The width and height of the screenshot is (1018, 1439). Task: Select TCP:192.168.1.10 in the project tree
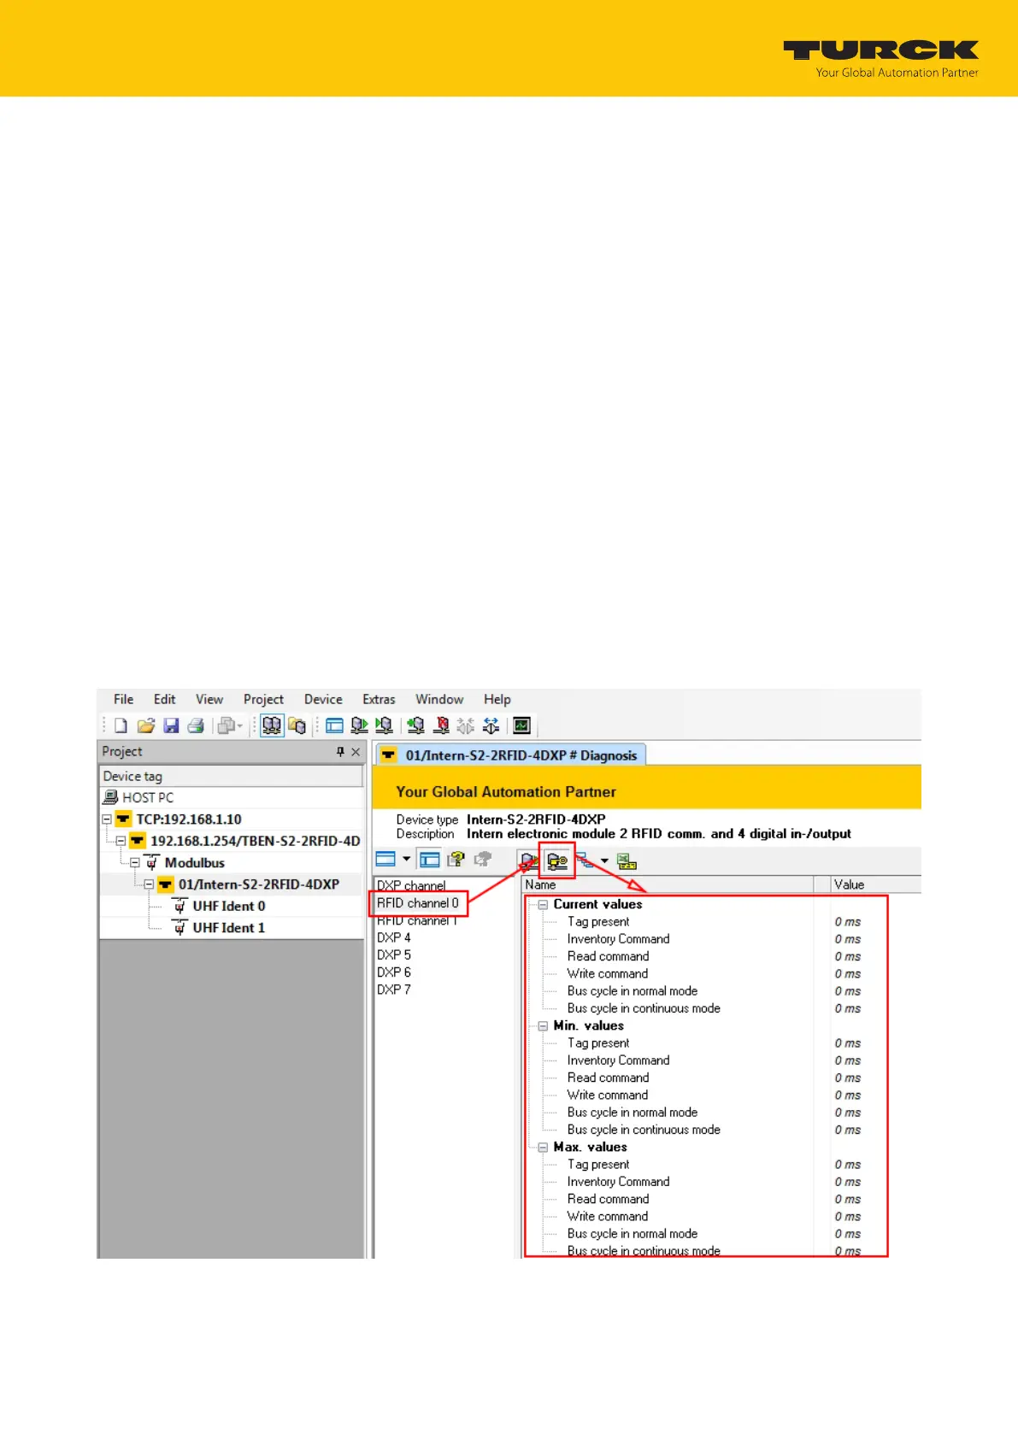pyautogui.click(x=189, y=819)
